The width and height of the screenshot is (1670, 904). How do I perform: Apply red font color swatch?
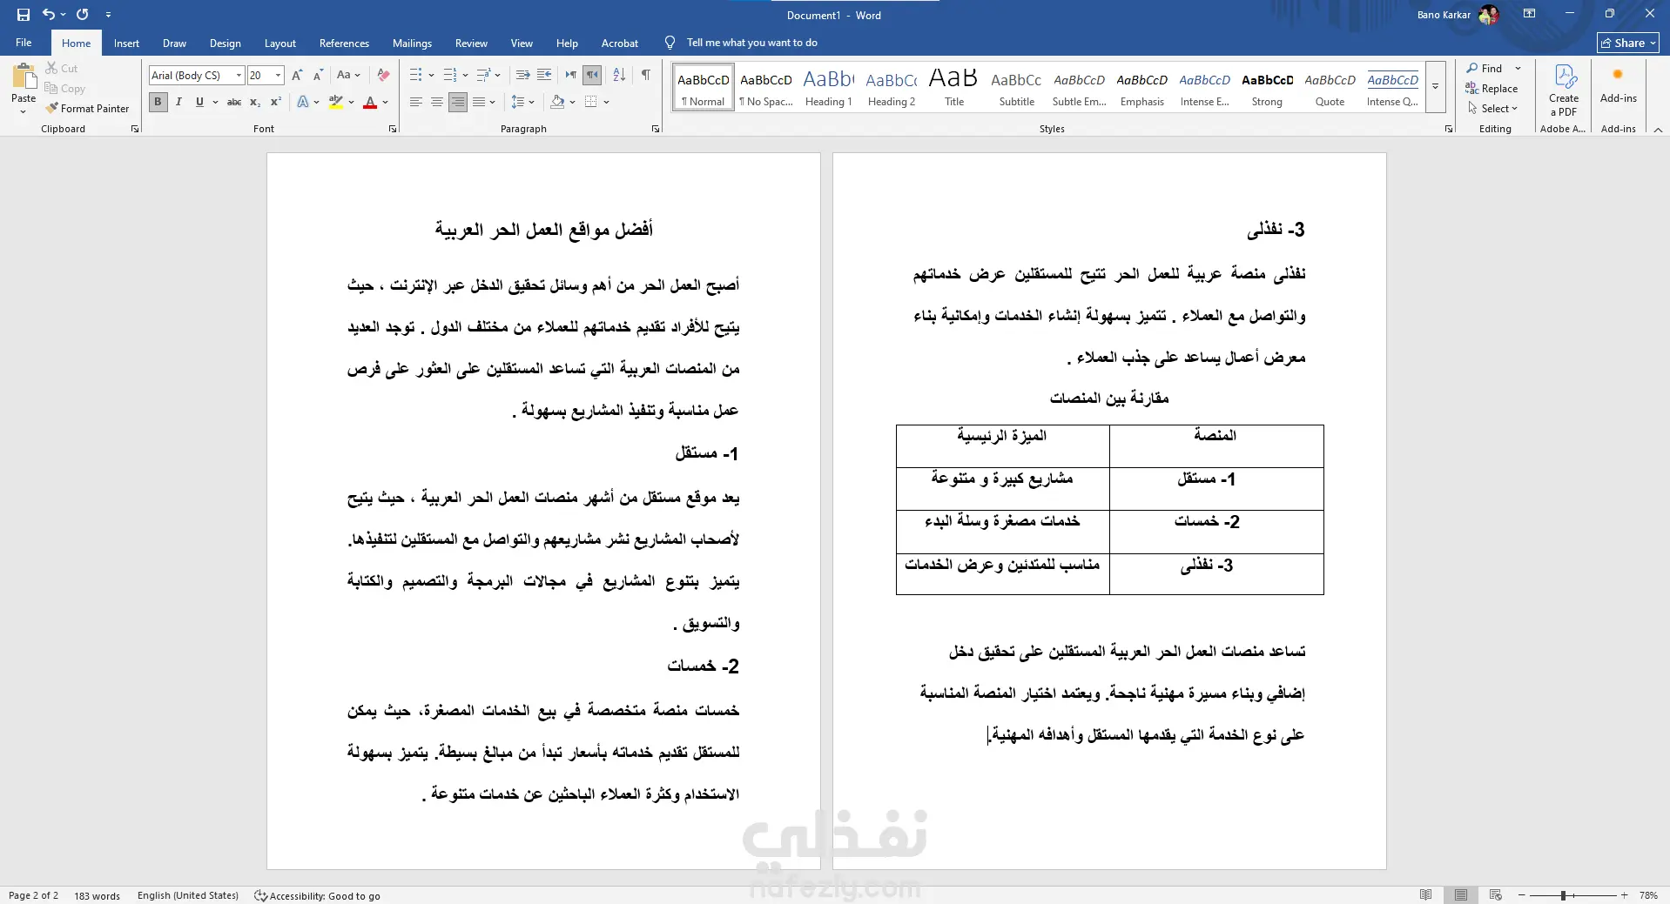[370, 103]
